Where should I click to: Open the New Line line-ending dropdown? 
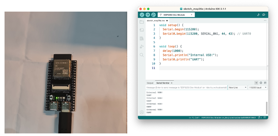237,88
